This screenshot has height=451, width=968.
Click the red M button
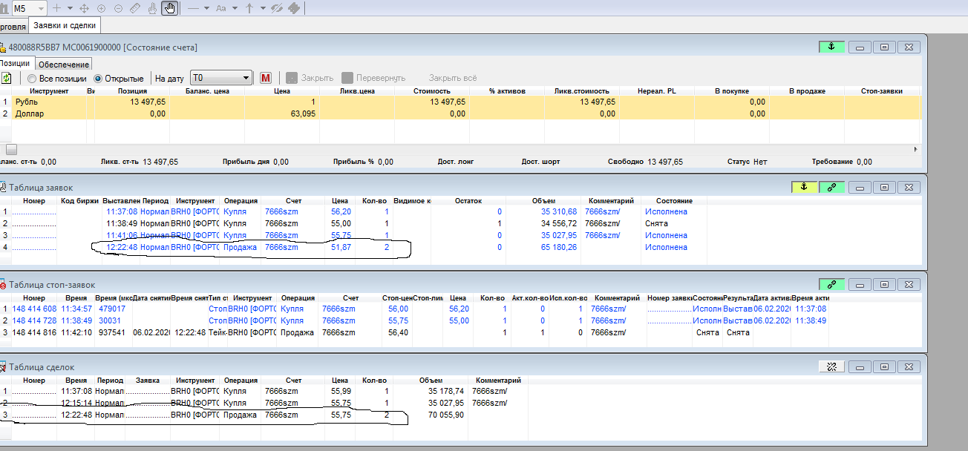click(x=266, y=78)
